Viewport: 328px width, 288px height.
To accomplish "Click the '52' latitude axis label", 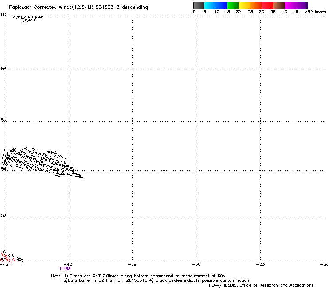I will tap(4, 215).
